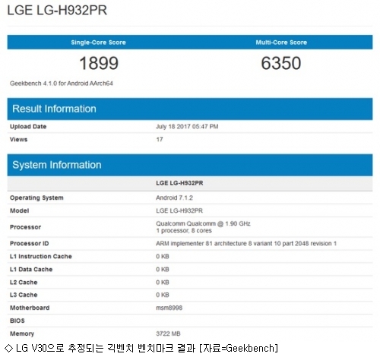Click the LGE LG-H932PR page title
Screen dimensions: 380x357
(57, 11)
